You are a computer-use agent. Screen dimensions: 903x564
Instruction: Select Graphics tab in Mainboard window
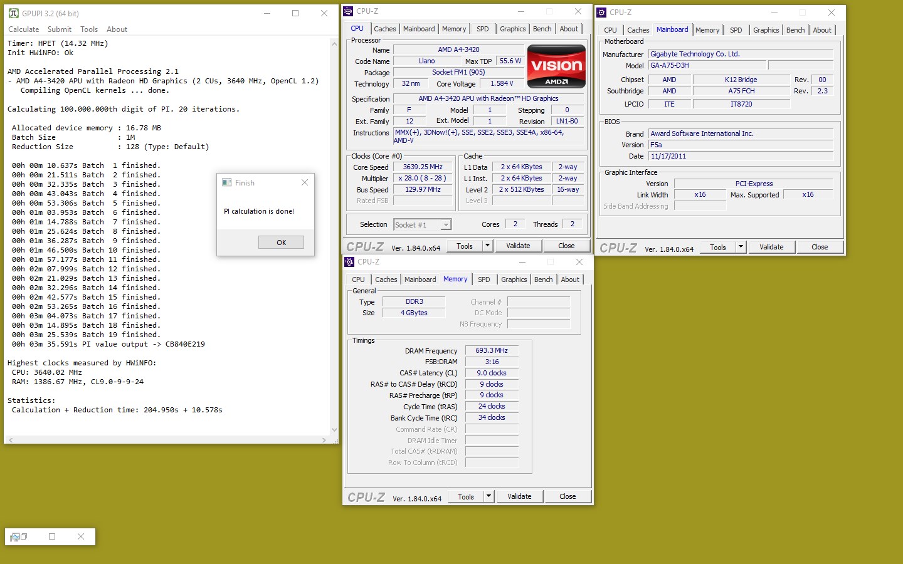pyautogui.click(x=766, y=30)
